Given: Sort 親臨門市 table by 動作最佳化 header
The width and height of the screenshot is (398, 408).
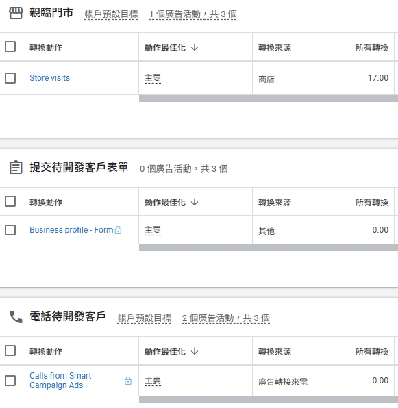Looking at the screenshot, I should click(165, 48).
